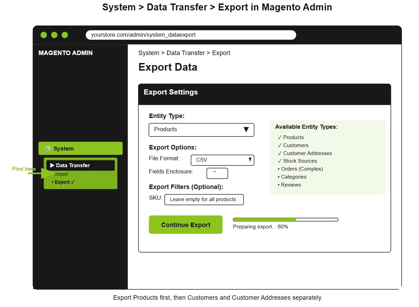Viewport: 419px width, 307px height.
Task: Click the Fields Enclosure input box
Action: pyautogui.click(x=217, y=173)
